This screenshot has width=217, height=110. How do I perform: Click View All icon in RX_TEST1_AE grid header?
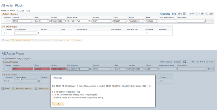coord(179,14)
